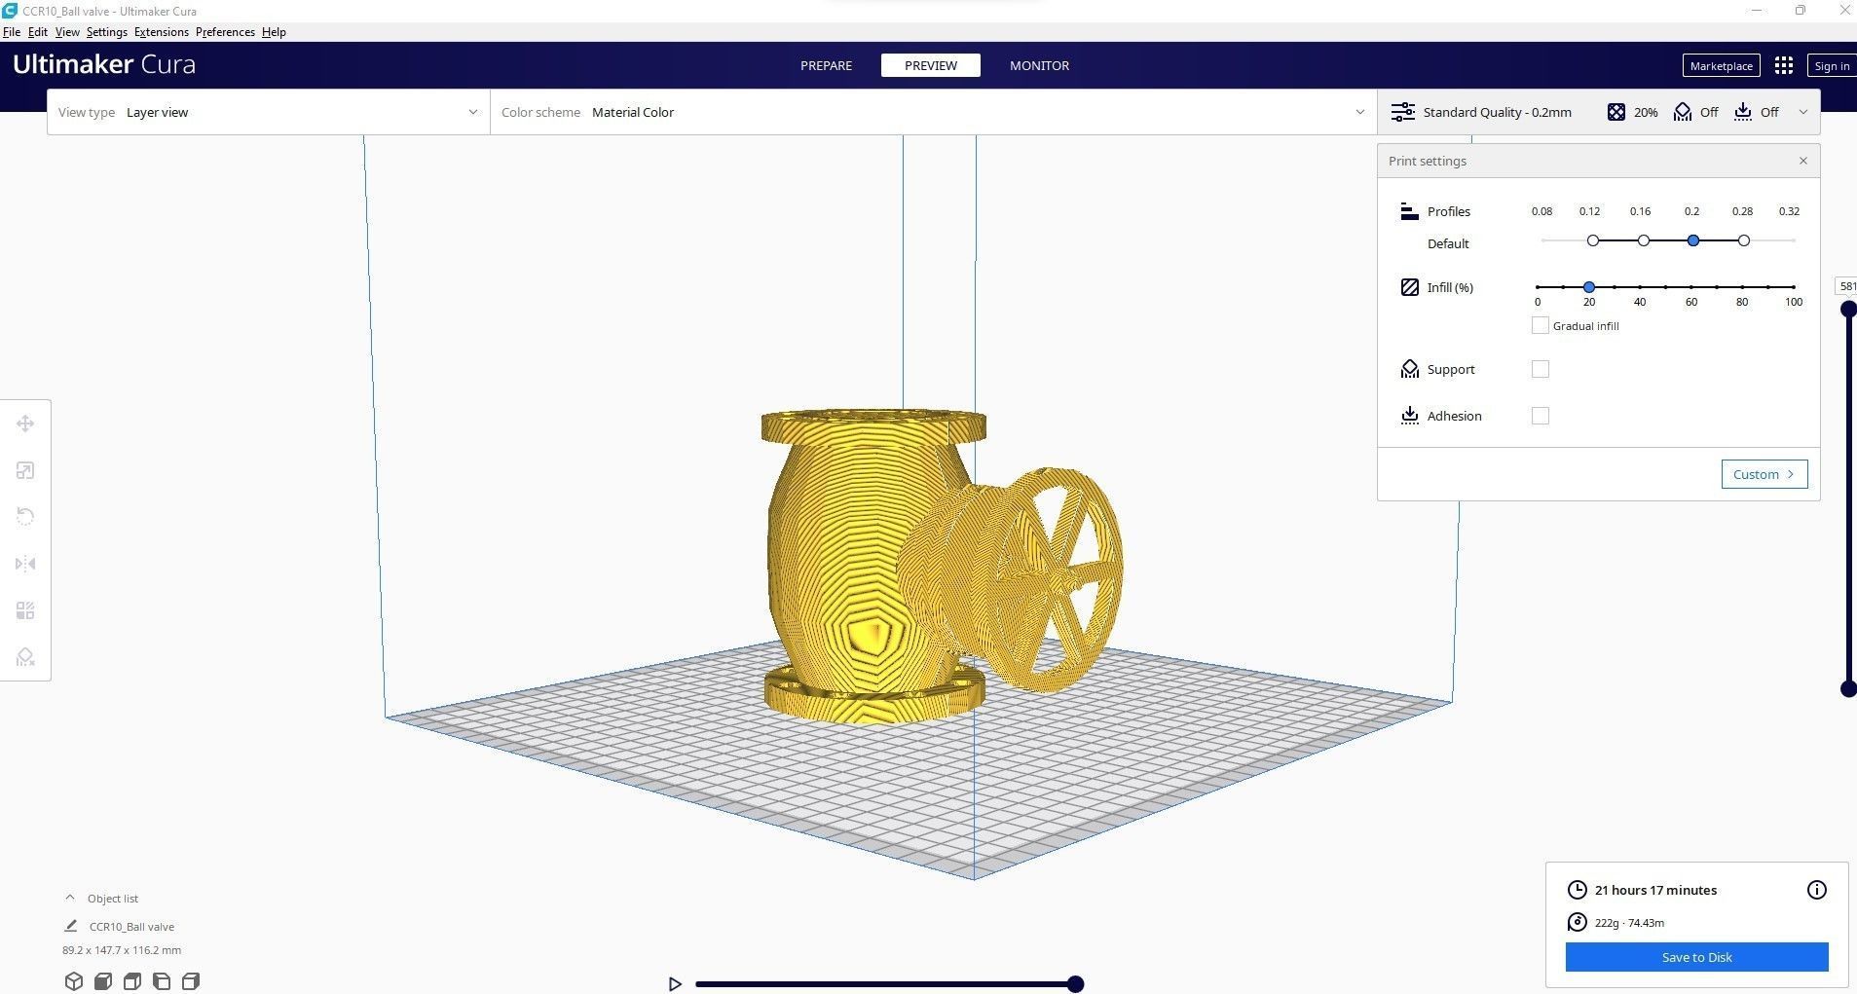Click the Adhesion icon in Print settings
Screen dimensions: 1857x994
click(x=1411, y=416)
